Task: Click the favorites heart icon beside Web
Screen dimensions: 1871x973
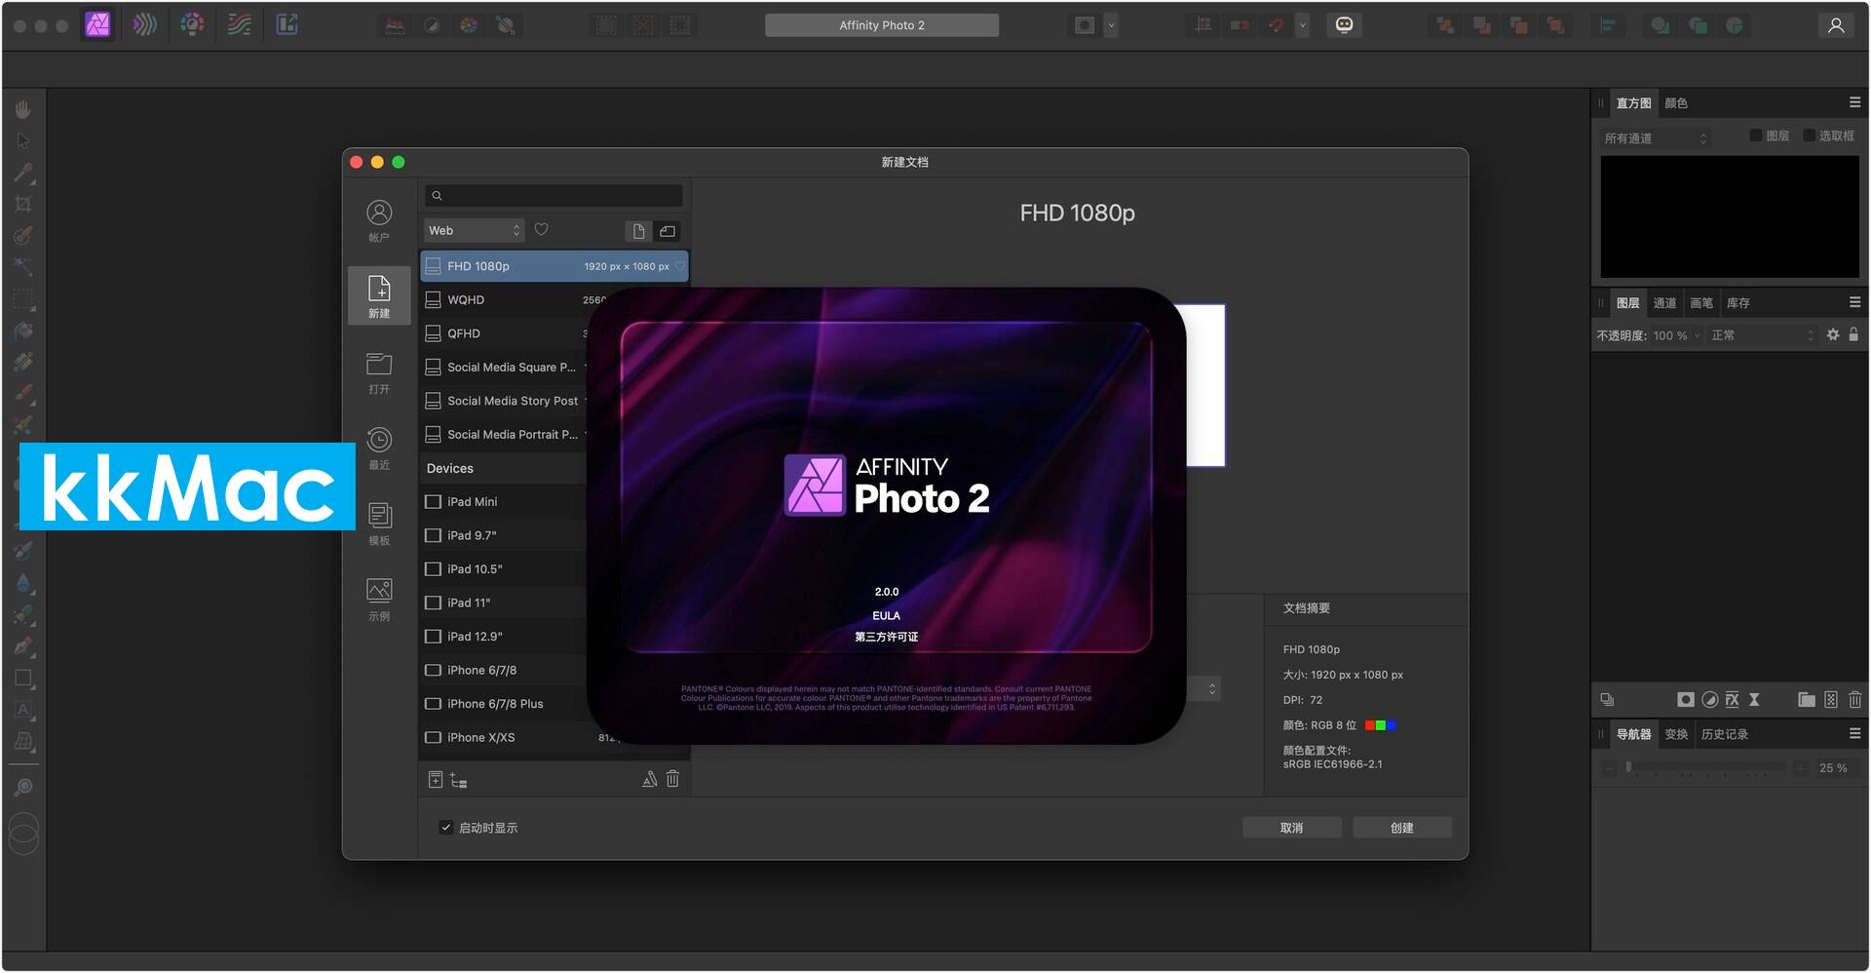Action: pyautogui.click(x=542, y=230)
